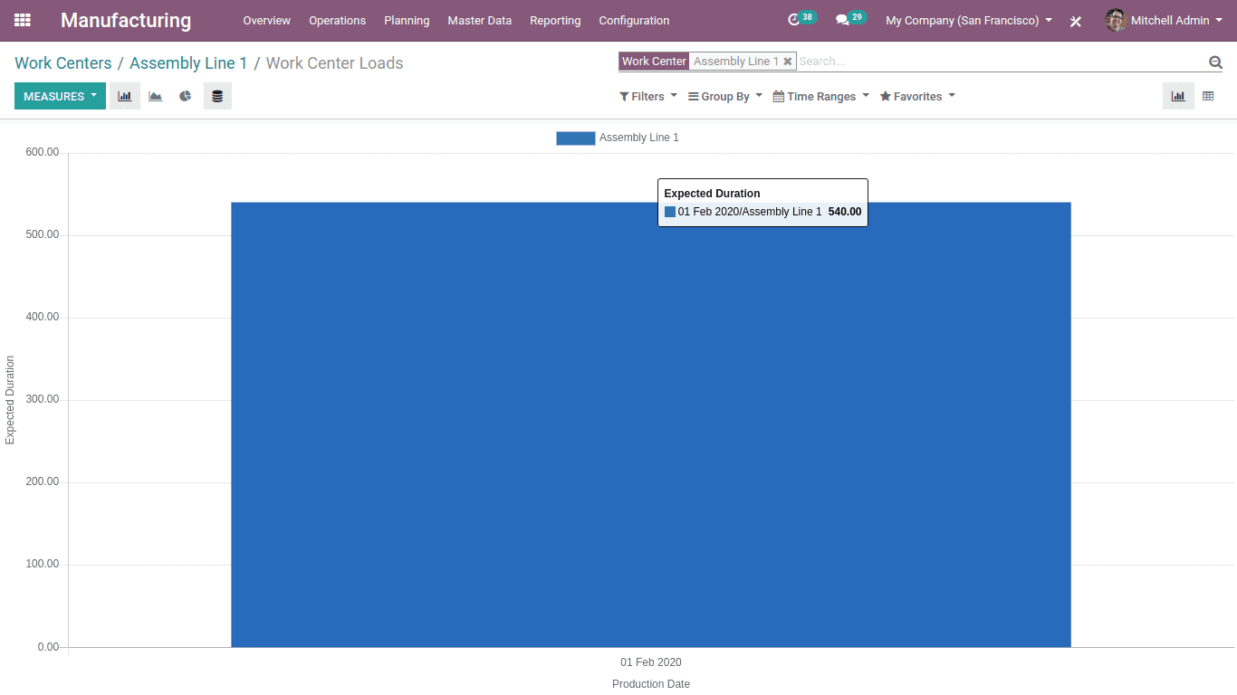Viewport: 1237px width, 695px height.
Task: Click the Work Center facet label
Action: coord(654,62)
